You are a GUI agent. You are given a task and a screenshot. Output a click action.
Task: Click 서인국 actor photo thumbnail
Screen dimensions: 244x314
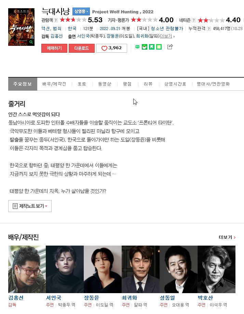click(x=65, y=269)
